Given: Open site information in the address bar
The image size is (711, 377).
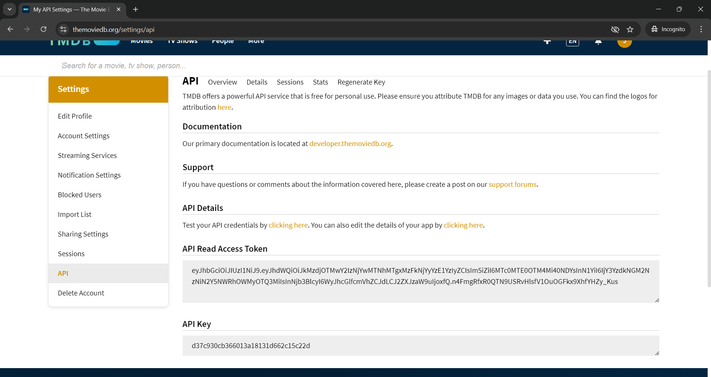Looking at the screenshot, I should click(x=63, y=29).
